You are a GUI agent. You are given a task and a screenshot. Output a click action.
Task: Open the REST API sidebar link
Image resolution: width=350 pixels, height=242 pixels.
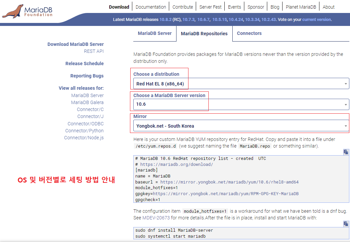94,51
